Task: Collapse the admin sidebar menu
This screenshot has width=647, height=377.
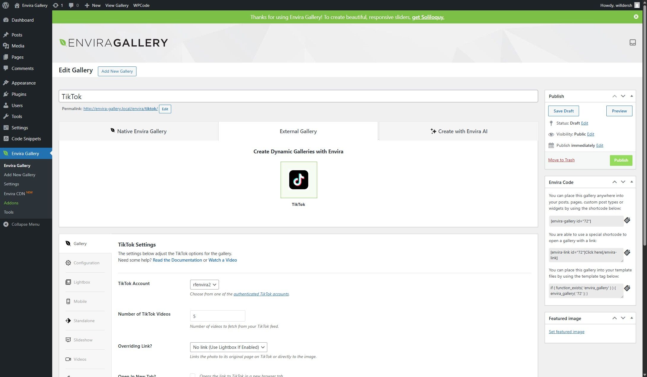Action: (26, 224)
